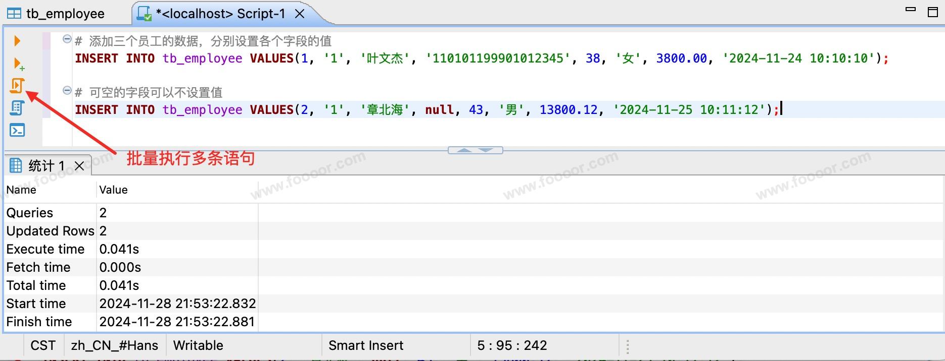Collapse the second comment fold marker
The width and height of the screenshot is (945, 361).
(67, 91)
